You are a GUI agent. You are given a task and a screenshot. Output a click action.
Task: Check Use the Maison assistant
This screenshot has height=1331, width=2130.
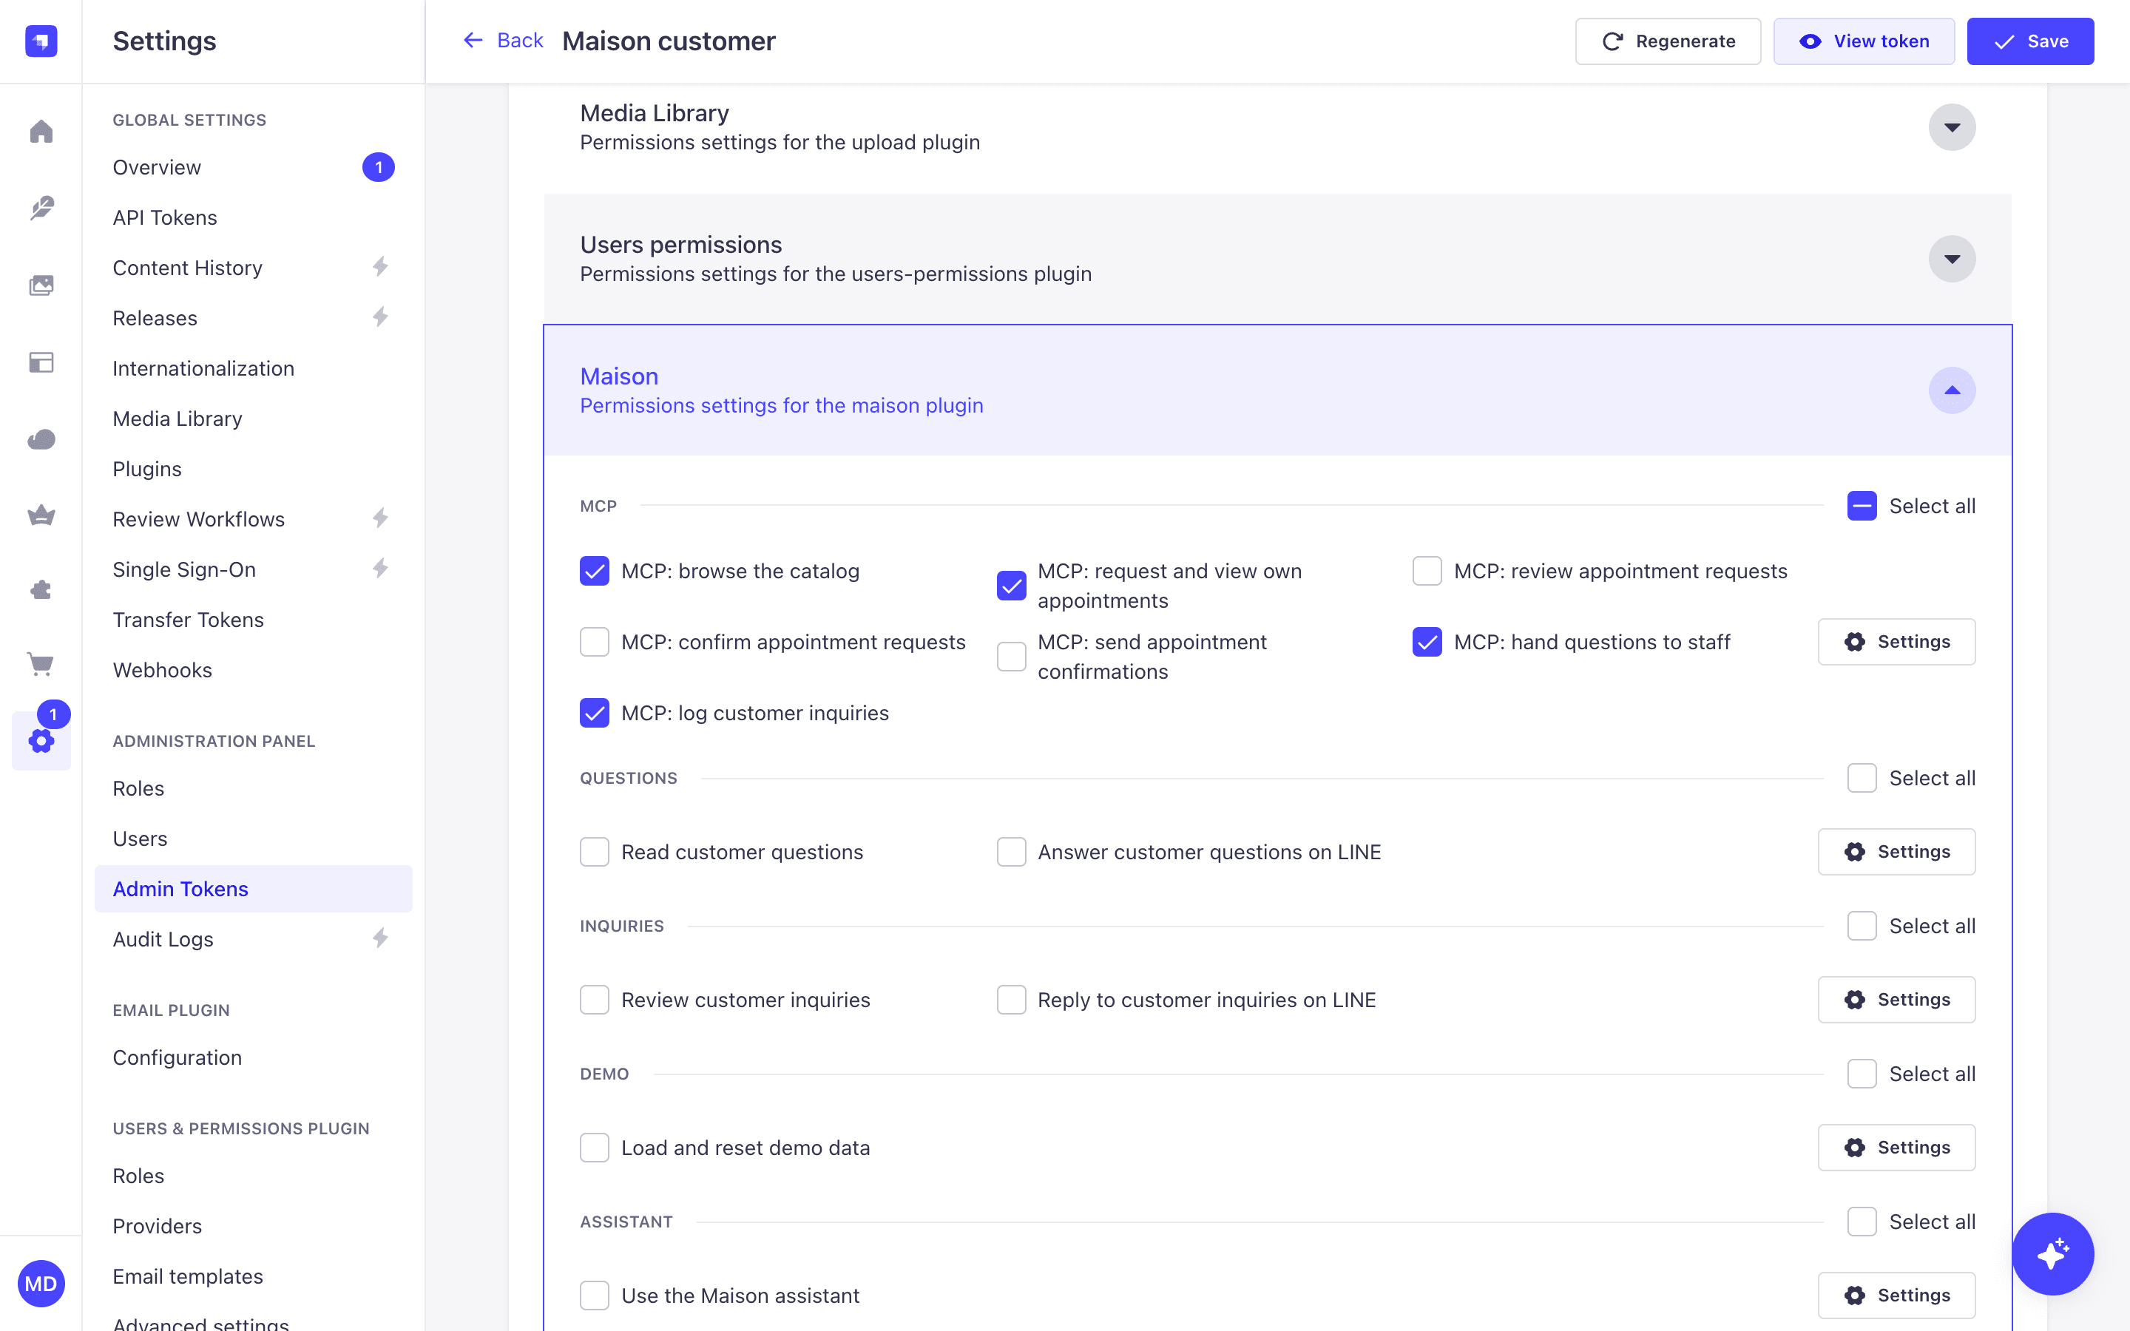pyautogui.click(x=595, y=1296)
